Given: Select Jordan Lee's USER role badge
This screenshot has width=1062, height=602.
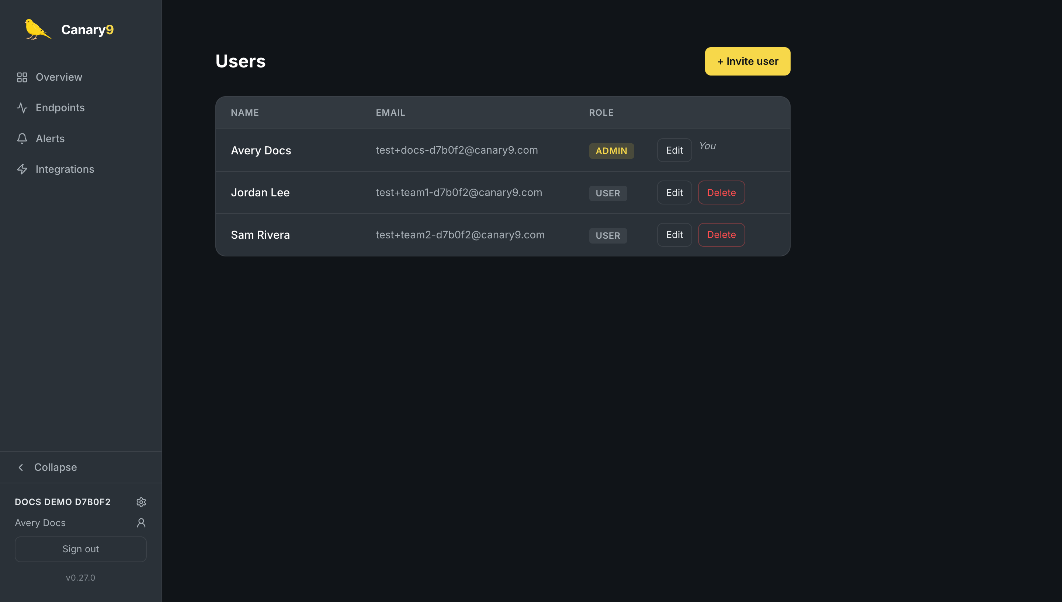Looking at the screenshot, I should (607, 193).
